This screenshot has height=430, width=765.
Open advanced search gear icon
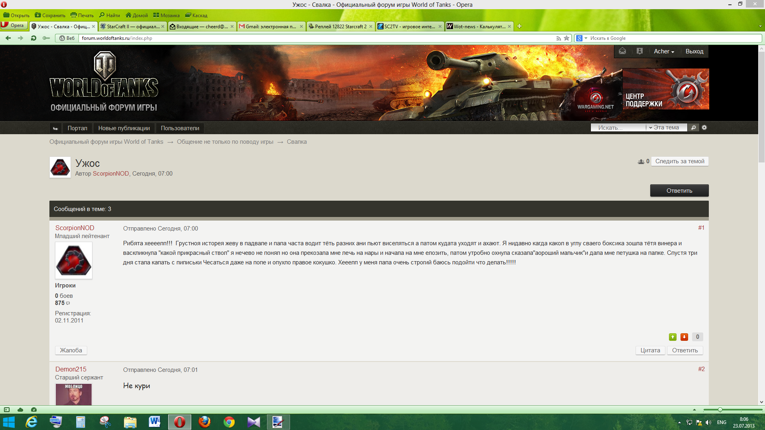704,128
